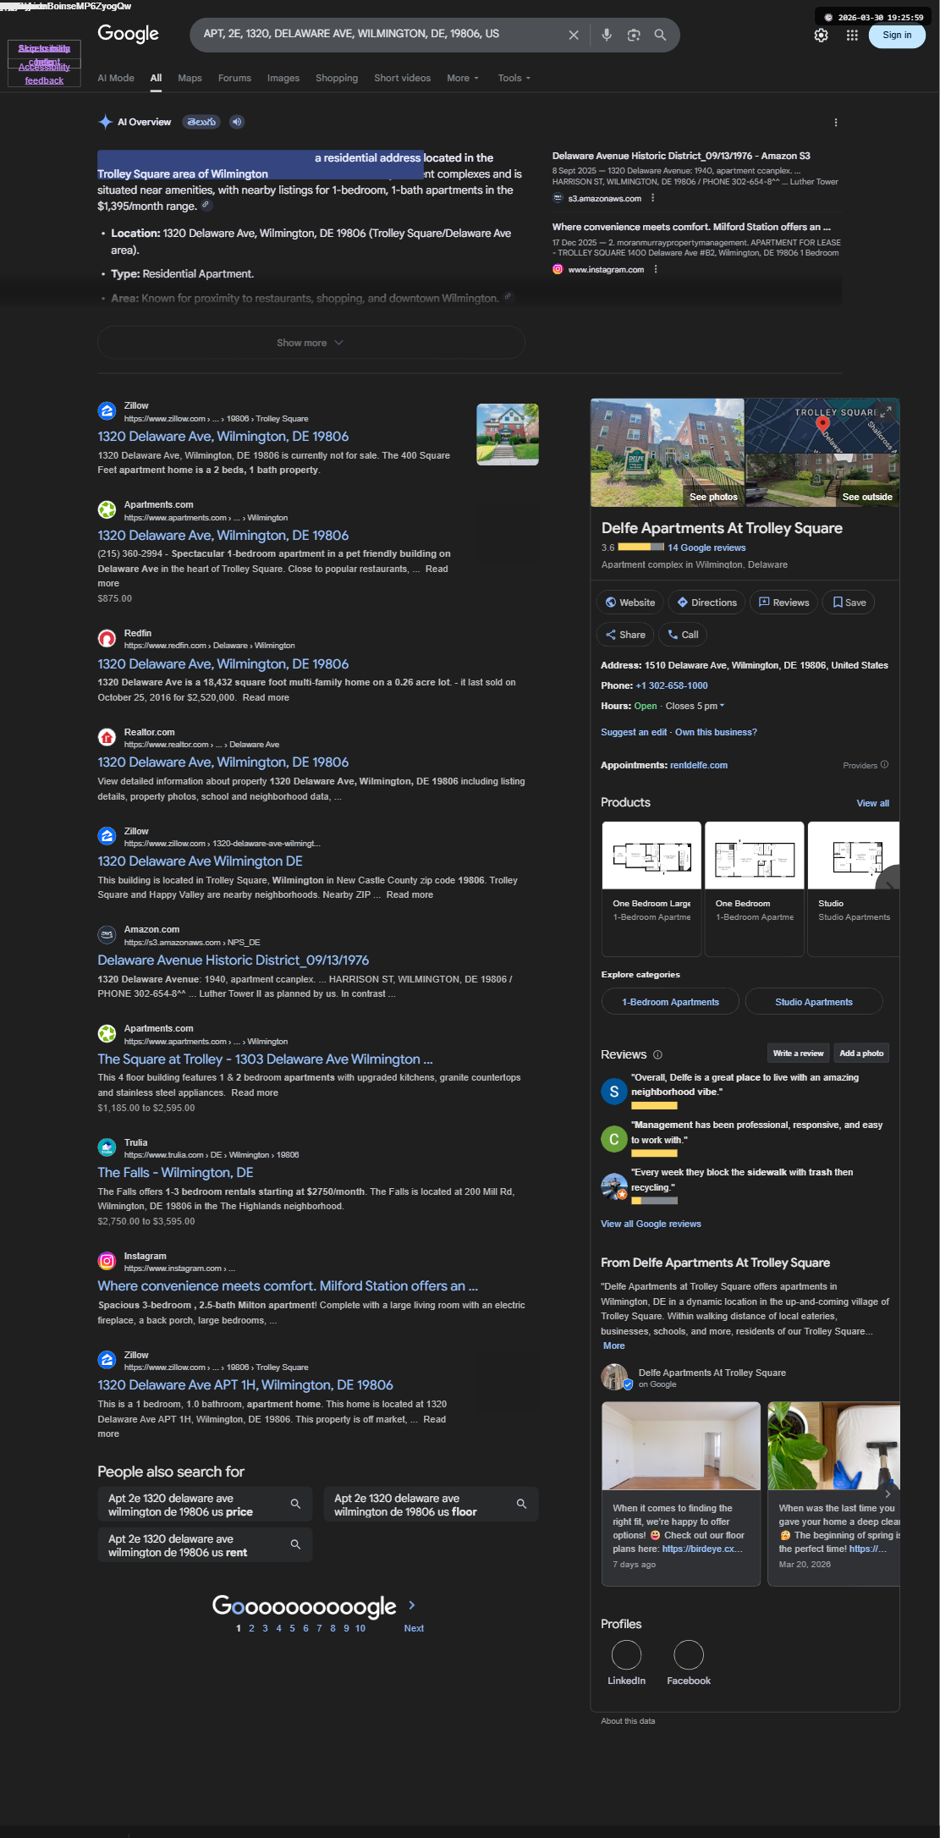Open the Tools dropdown

point(514,78)
